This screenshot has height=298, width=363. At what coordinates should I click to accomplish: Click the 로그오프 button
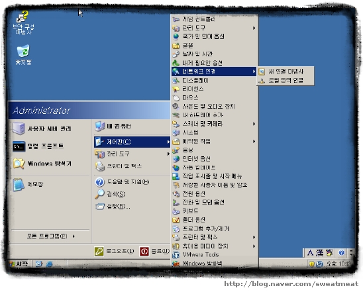(x=115, y=251)
